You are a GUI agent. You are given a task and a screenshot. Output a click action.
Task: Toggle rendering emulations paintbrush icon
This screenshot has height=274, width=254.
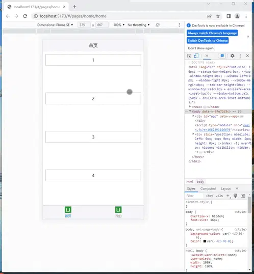tap(236, 196)
